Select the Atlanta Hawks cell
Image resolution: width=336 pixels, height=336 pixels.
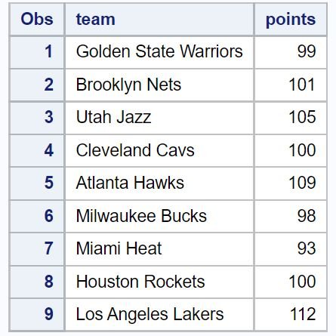(159, 183)
